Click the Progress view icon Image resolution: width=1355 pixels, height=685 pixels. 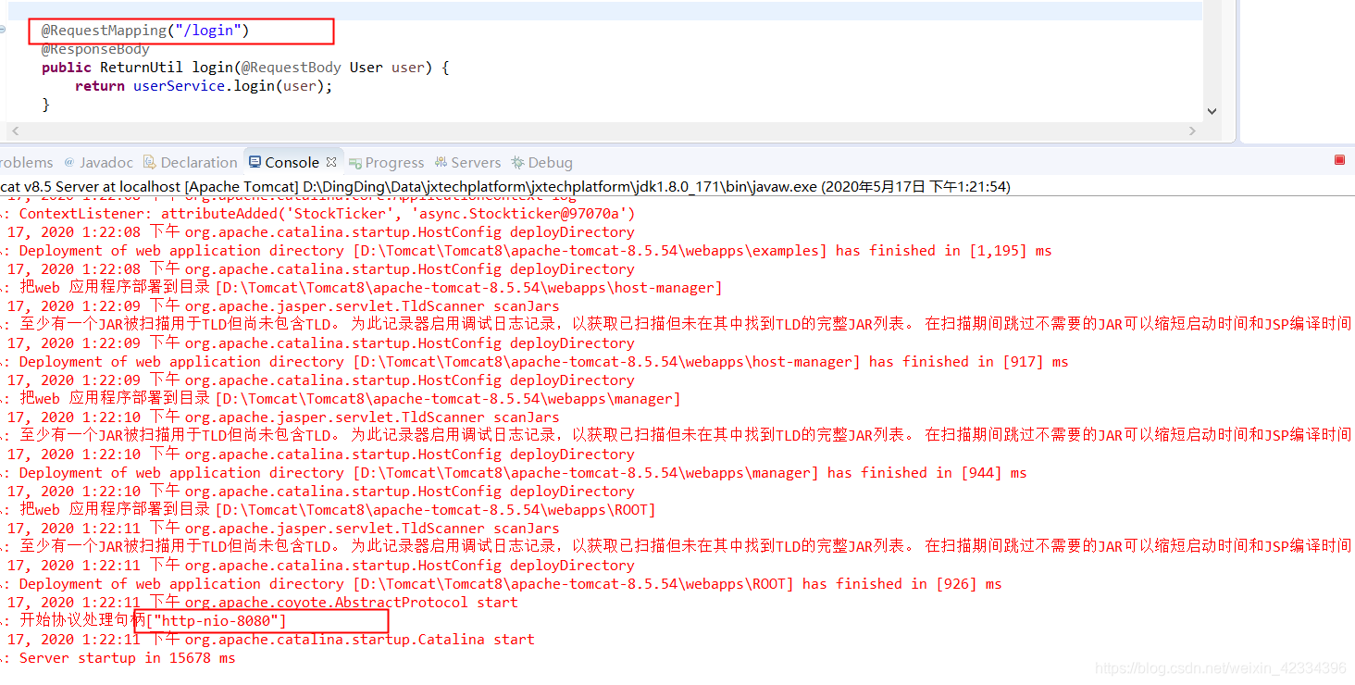[355, 162]
